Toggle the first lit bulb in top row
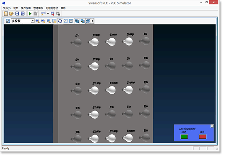Screen dimensions: 226x158 coord(94,42)
